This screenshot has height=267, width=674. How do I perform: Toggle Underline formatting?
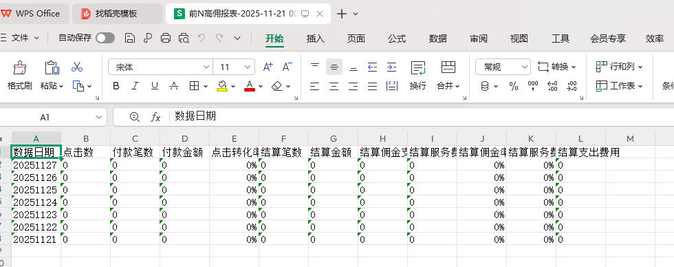click(154, 86)
